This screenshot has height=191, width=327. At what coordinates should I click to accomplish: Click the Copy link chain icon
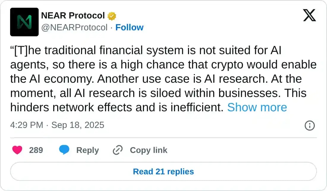click(117, 150)
